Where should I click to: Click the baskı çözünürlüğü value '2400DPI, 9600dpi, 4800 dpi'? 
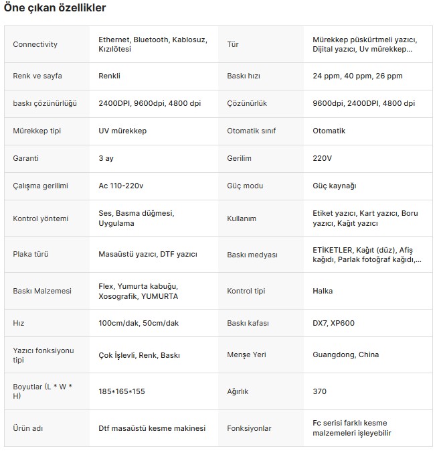tap(149, 103)
